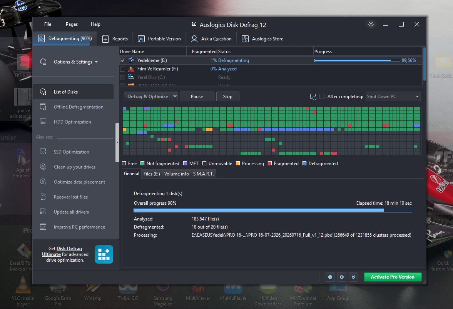Click the Fragmented legend red swatch
The width and height of the screenshot is (453, 309).
pos(270,164)
